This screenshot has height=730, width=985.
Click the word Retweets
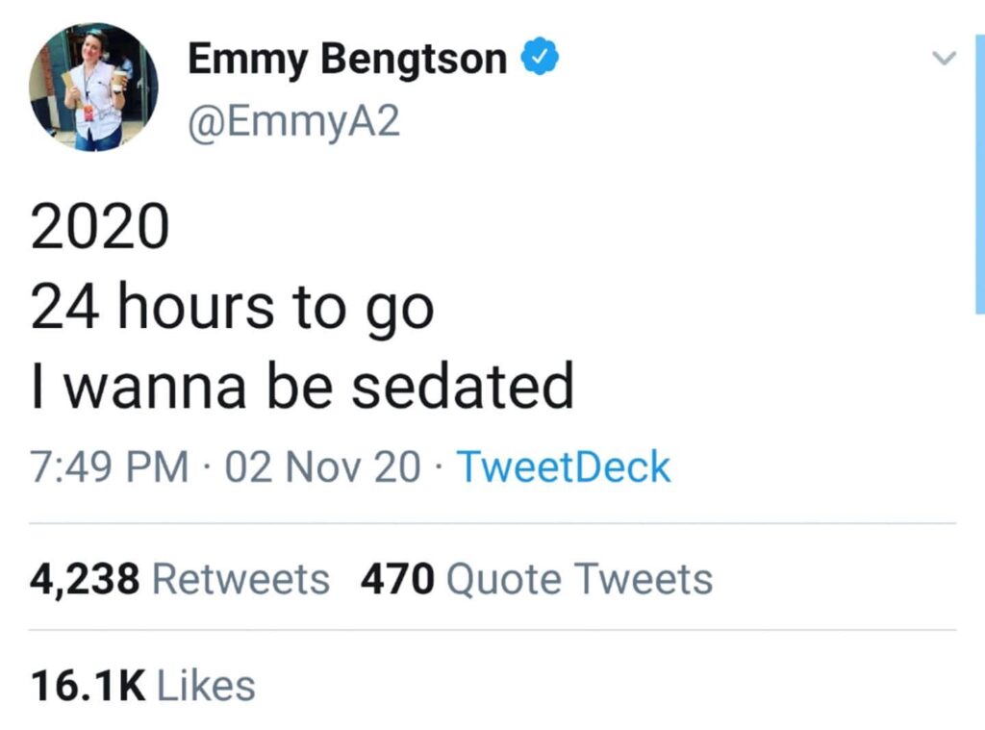coord(240,579)
